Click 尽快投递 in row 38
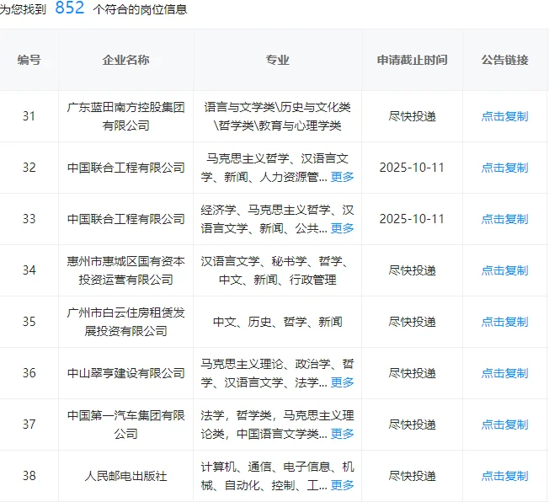 [412, 476]
